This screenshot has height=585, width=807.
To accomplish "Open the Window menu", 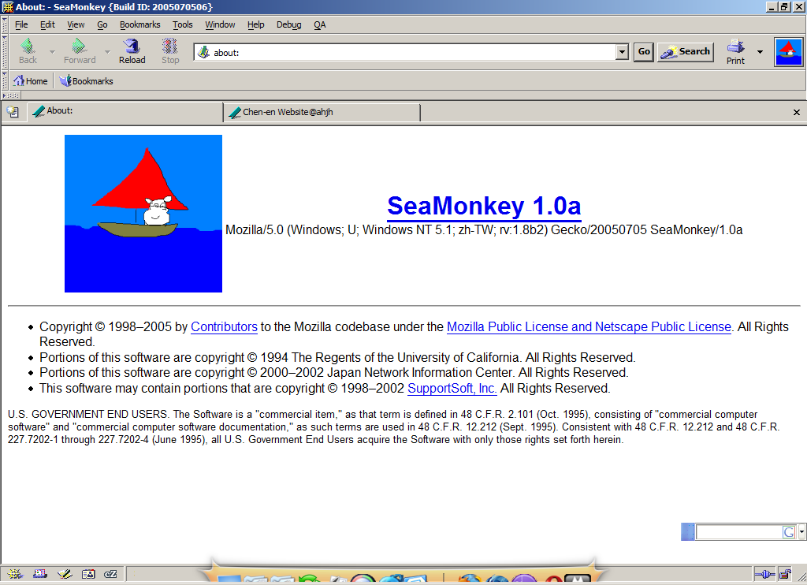I will tap(220, 24).
